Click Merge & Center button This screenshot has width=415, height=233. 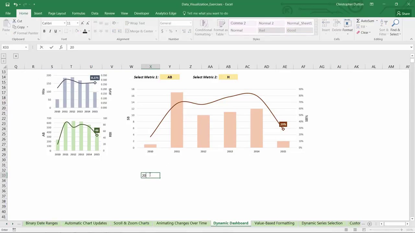(139, 31)
